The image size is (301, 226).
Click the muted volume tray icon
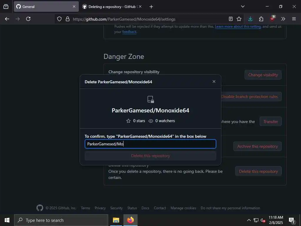(x=263, y=220)
